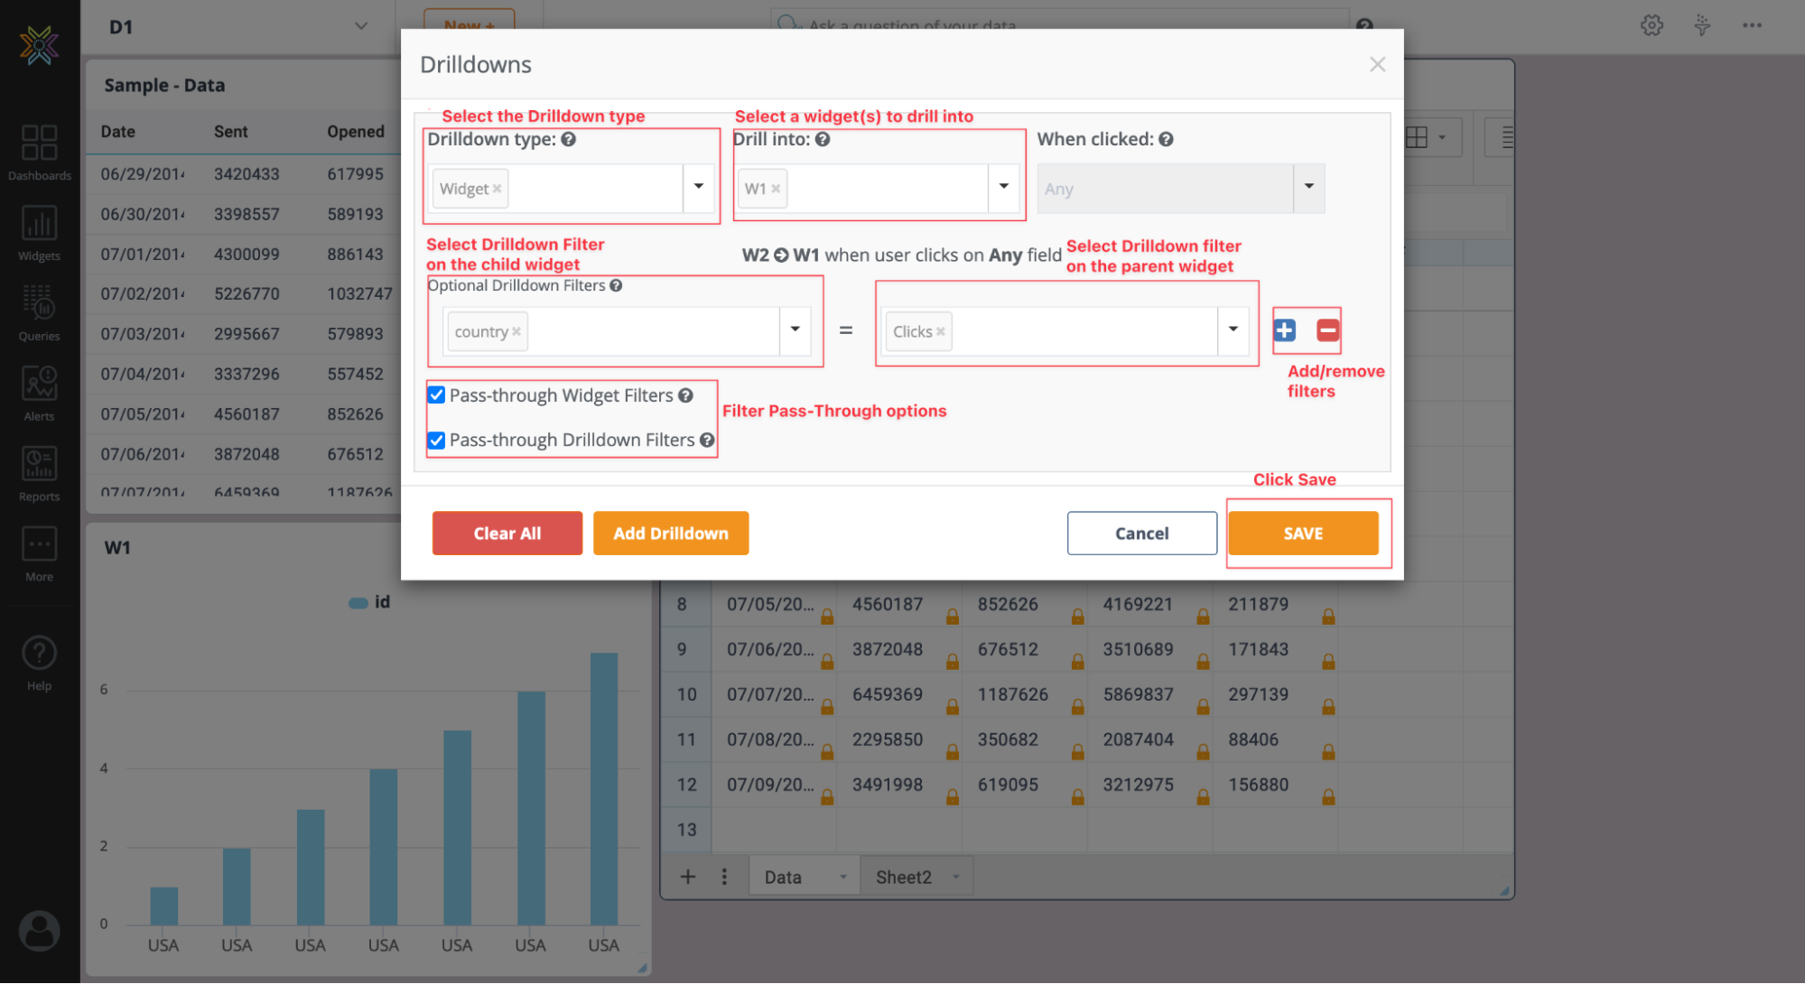Click the SAVE button

(1303, 533)
